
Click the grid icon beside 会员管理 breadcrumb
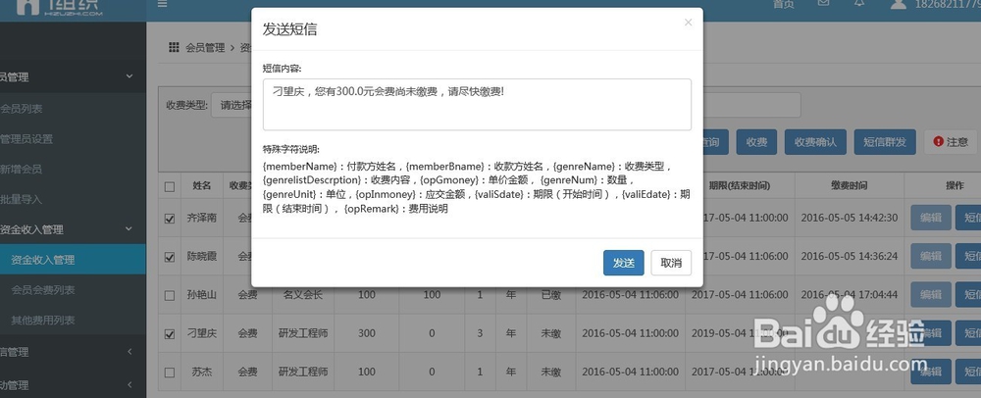(174, 47)
